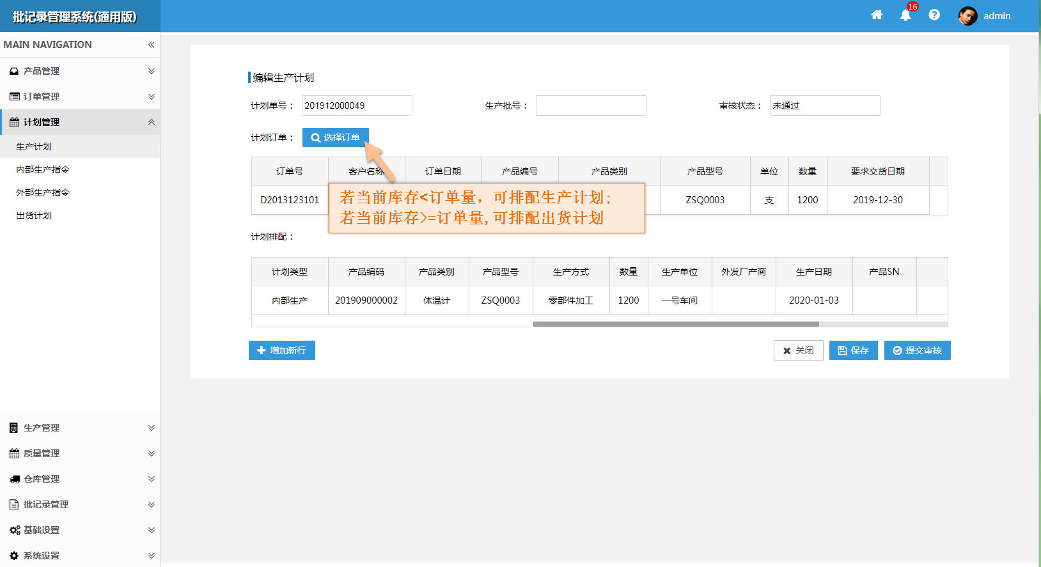The image size is (1041, 567).
Task: Expand the 订单管理 menu chevron
Action: point(152,97)
